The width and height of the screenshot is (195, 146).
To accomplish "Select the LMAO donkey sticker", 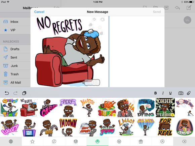I will click(x=126, y=127).
